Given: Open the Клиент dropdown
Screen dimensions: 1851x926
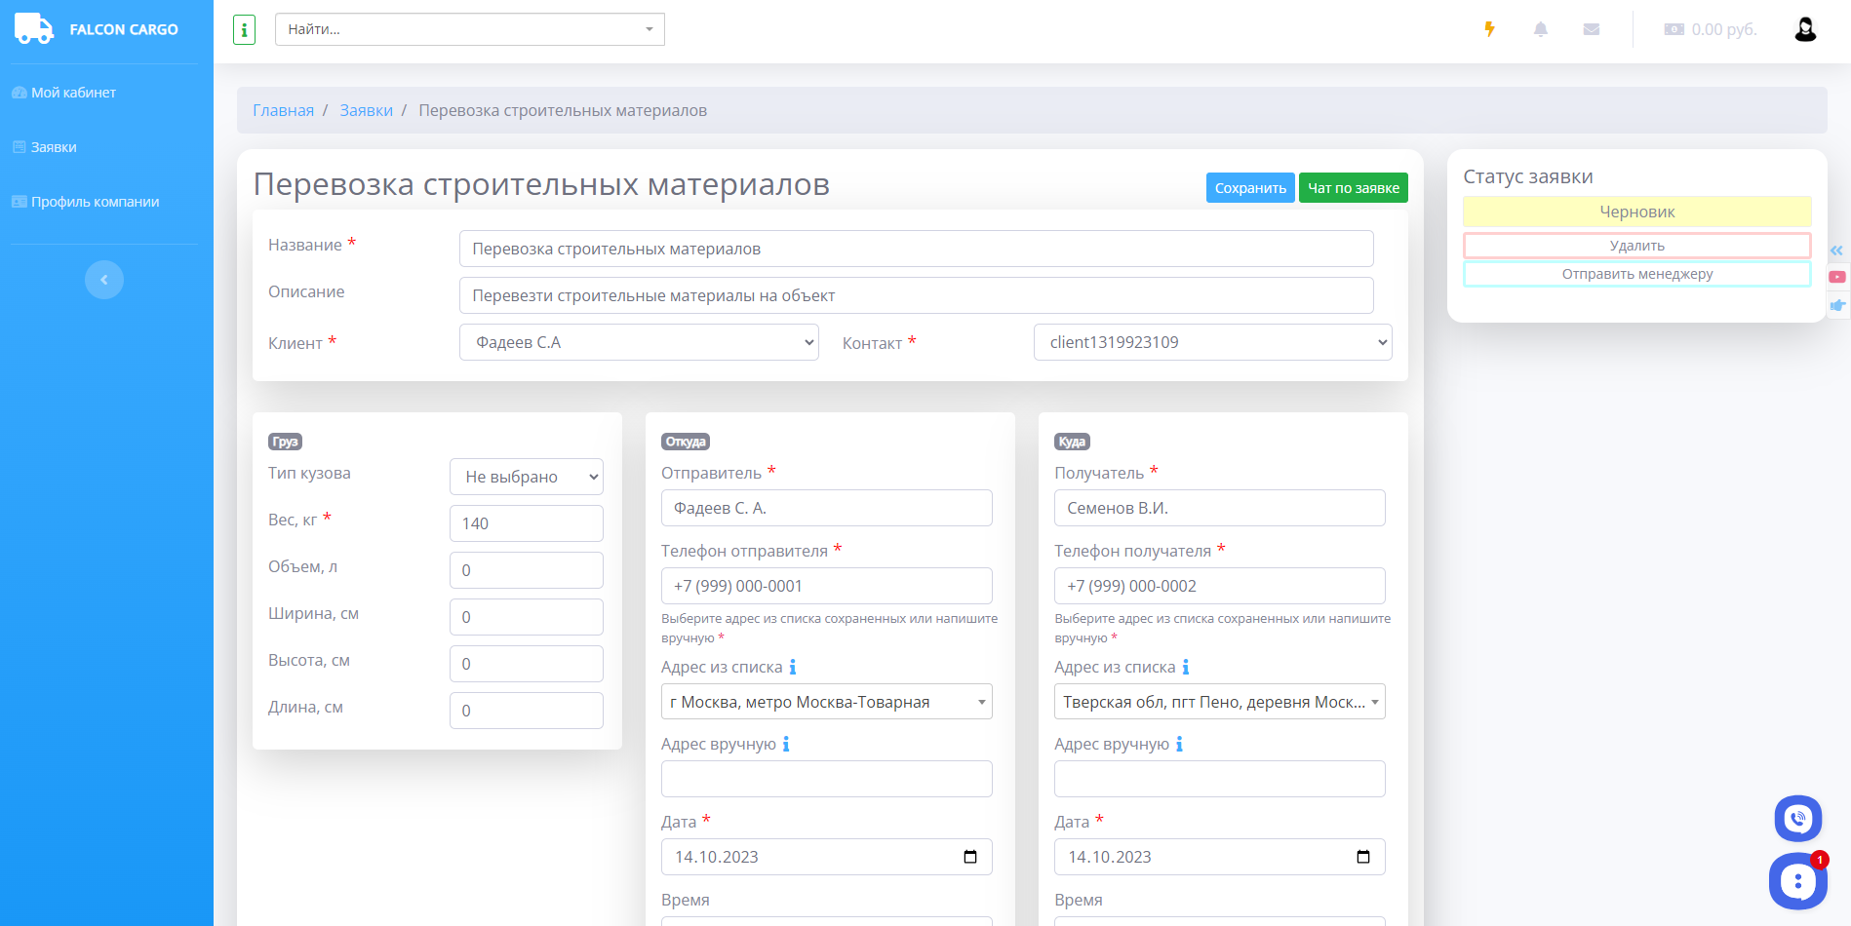Looking at the screenshot, I should tap(638, 342).
